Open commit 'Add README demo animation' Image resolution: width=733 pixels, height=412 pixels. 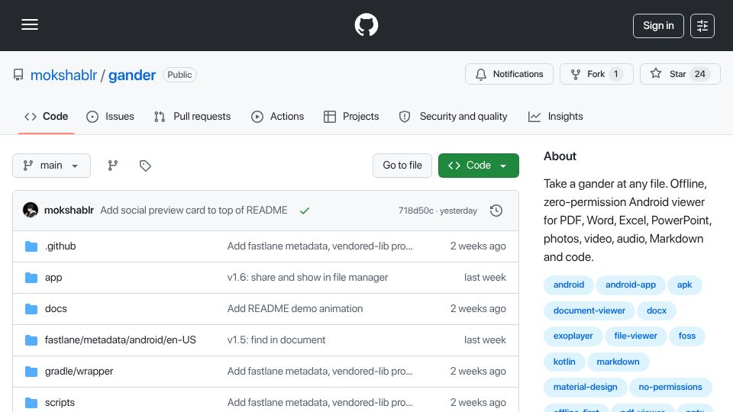click(x=295, y=309)
